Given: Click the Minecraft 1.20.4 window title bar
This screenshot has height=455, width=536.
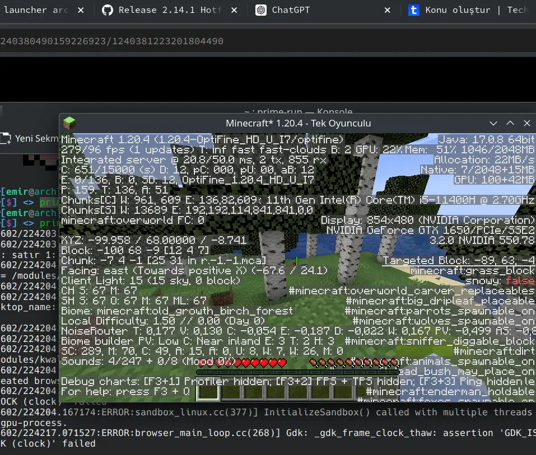Looking at the screenshot, I should [298, 123].
